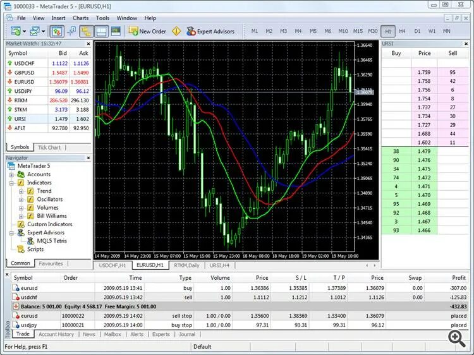Expand the Accounts tree node

coord(11,174)
